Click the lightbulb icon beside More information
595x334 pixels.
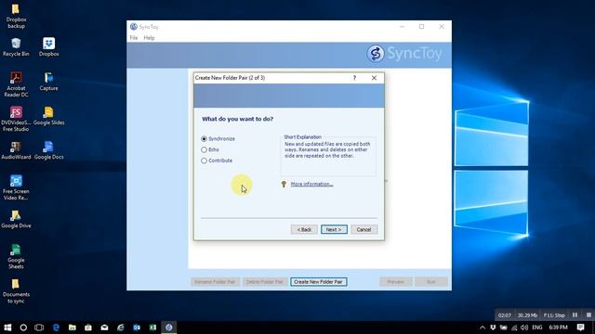click(x=284, y=184)
